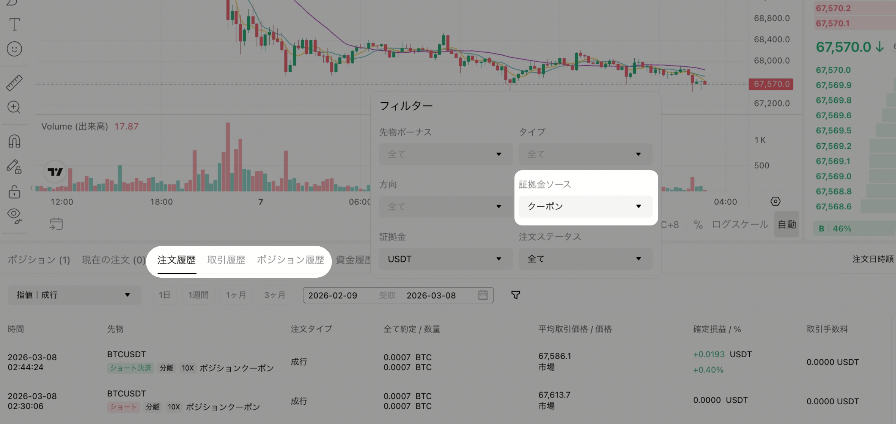Toggle lock all drawings padlock
The image size is (896, 424).
click(15, 191)
